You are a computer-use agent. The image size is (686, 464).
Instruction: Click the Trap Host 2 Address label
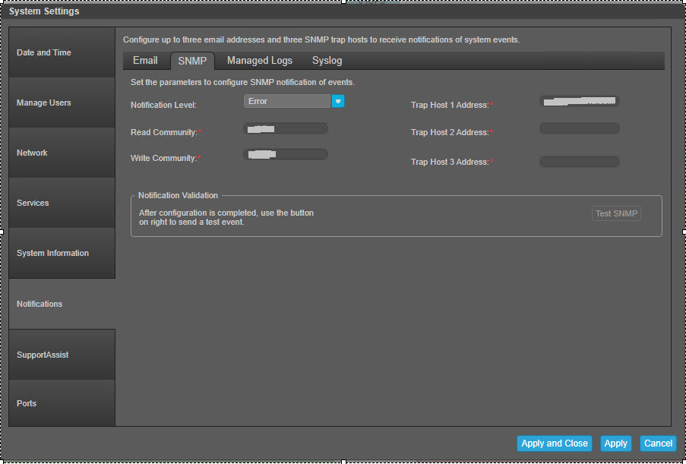point(451,132)
